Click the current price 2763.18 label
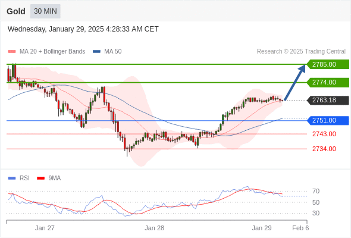This screenshot has height=238, width=351. pyautogui.click(x=328, y=100)
